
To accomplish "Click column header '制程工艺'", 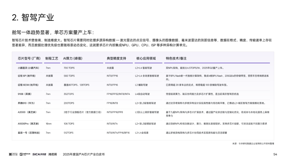I will (52, 58).
